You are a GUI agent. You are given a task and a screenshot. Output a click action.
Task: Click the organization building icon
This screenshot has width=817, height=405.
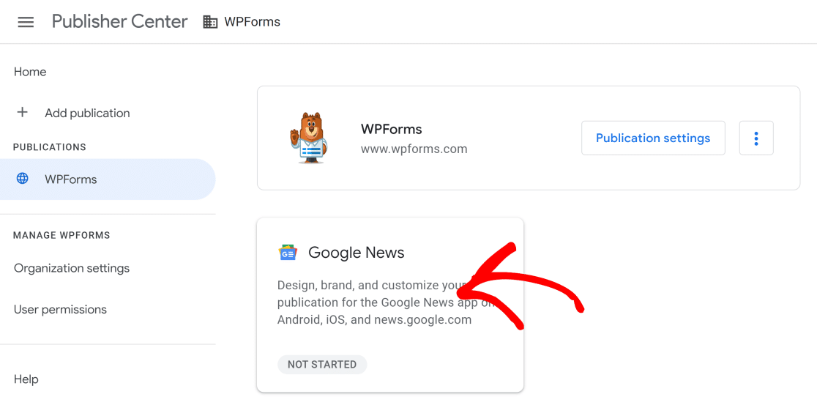click(210, 22)
